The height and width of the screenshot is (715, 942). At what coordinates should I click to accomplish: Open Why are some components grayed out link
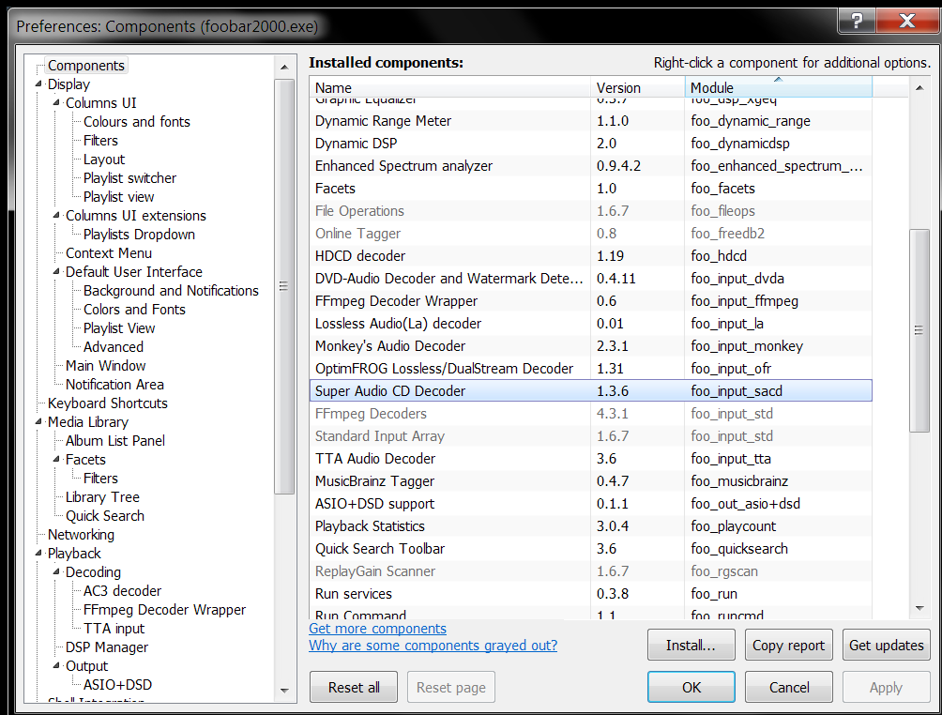click(433, 646)
